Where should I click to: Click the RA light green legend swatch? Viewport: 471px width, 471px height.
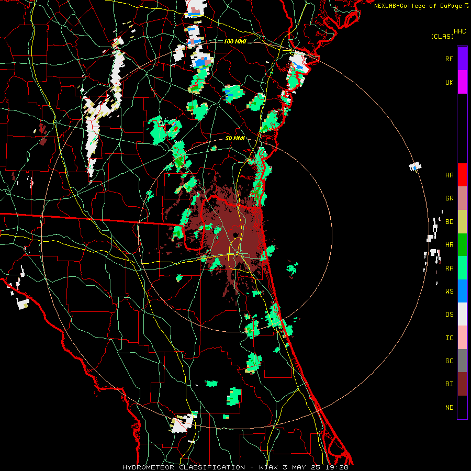point(462,268)
